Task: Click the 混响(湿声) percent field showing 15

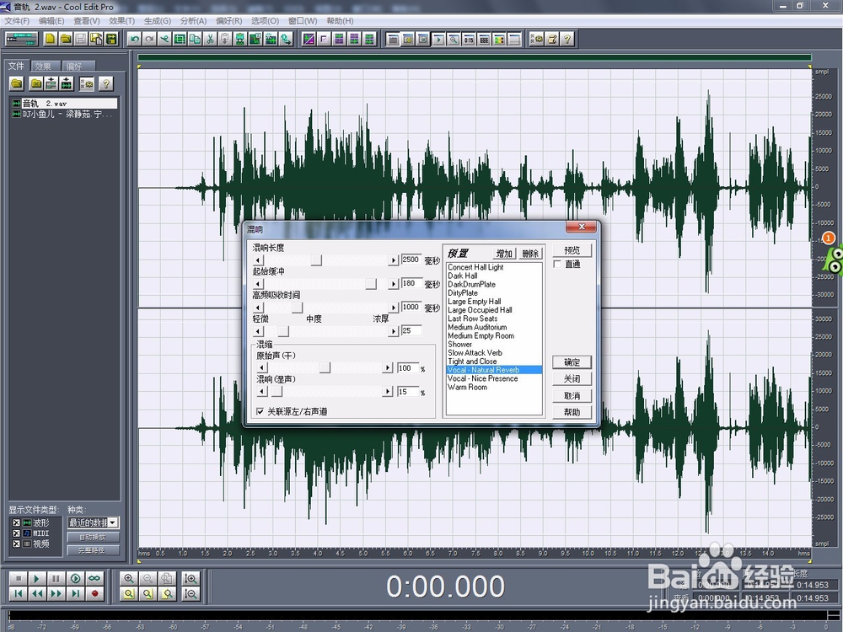Action: pos(408,392)
